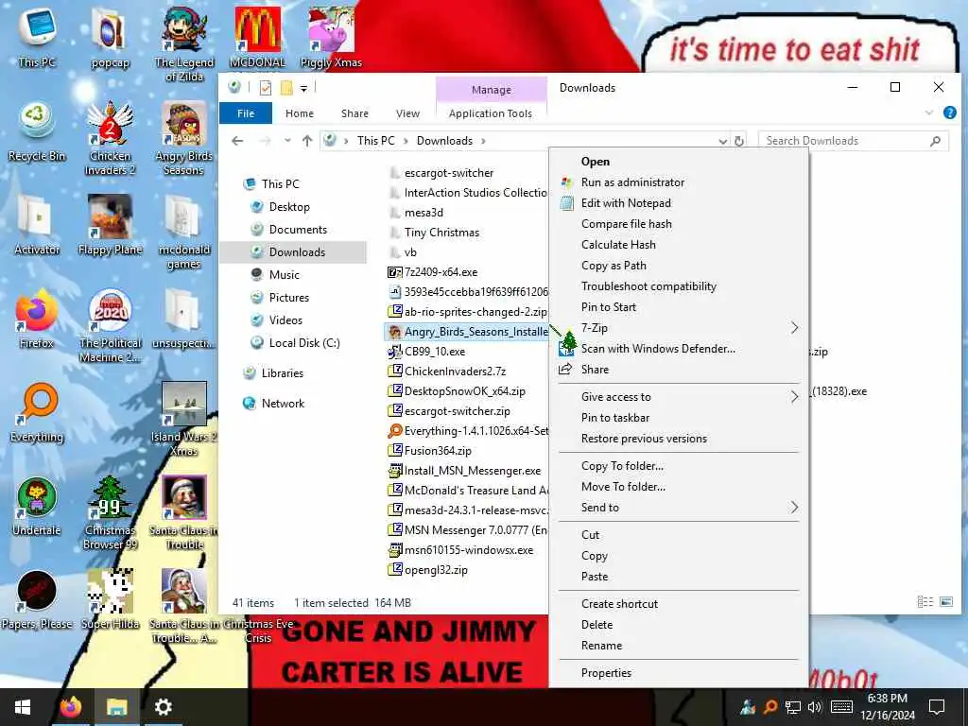Switch to large icons view button
968x726 pixels.
tap(946, 601)
